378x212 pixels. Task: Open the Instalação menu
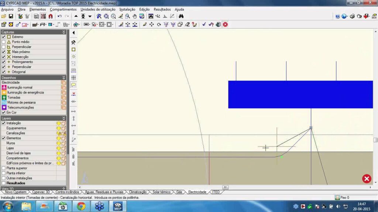pyautogui.click(x=127, y=9)
